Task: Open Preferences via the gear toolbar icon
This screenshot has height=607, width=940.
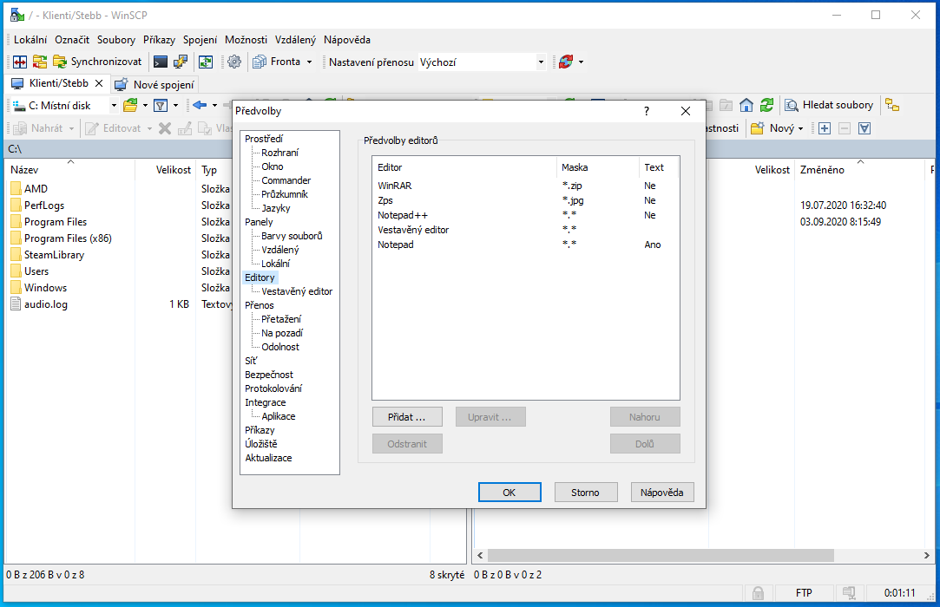Action: 233,62
